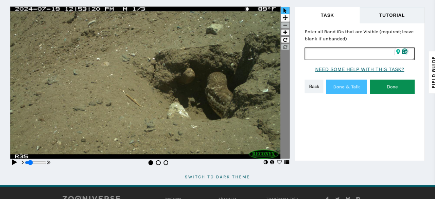Screen dimensions: 435x199
Task: Zoom out with the minus button
Action: click(285, 25)
